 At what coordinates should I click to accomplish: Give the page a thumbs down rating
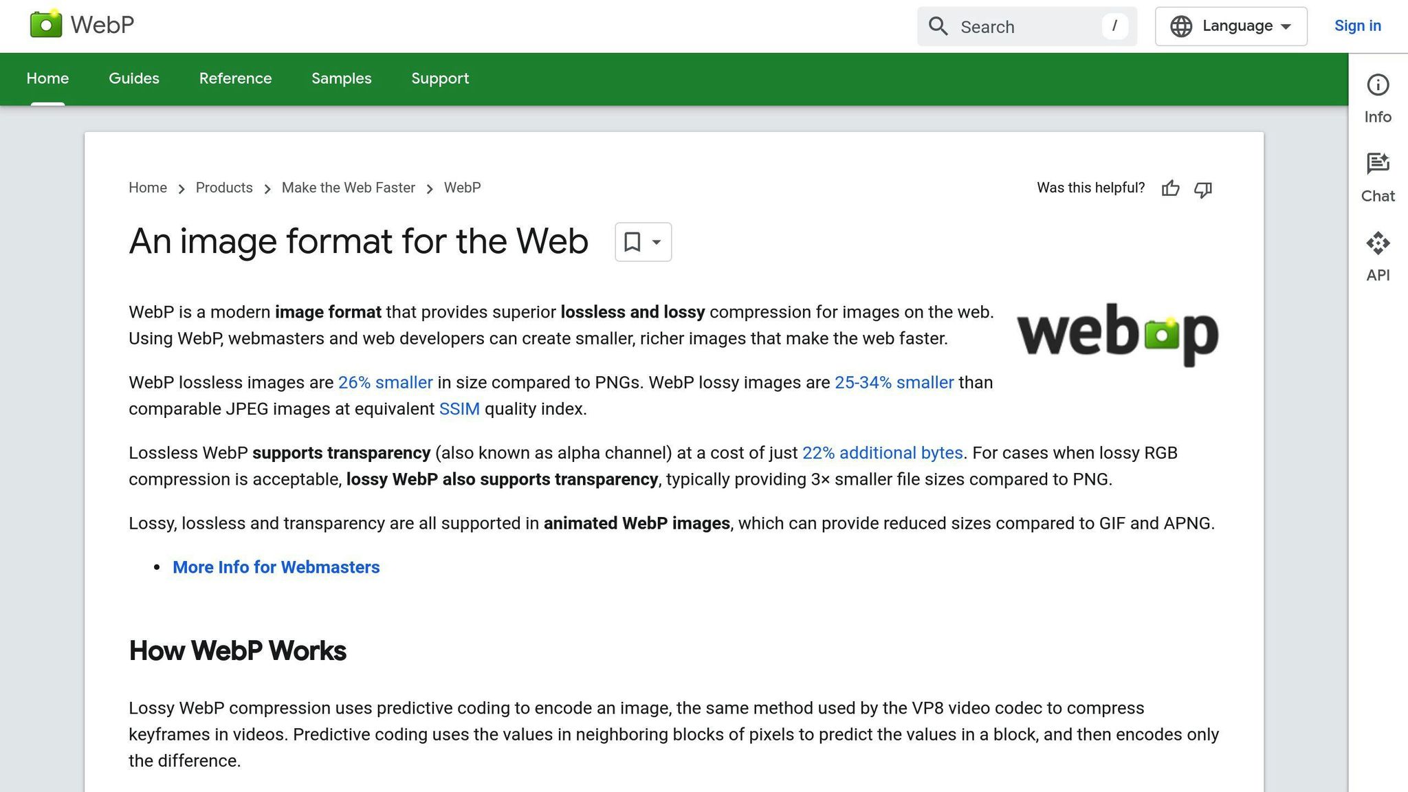[1203, 190]
